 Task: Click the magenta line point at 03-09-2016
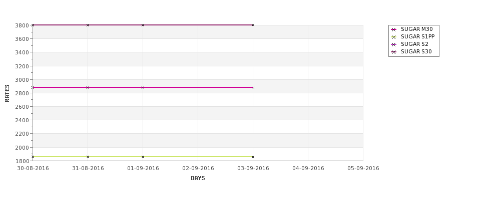point(253,87)
